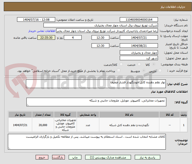Image resolution: width=192 pixels, height=164 pixels.
Task: Click the توضیحات خریدار text area
Action: (x=87, y=142)
